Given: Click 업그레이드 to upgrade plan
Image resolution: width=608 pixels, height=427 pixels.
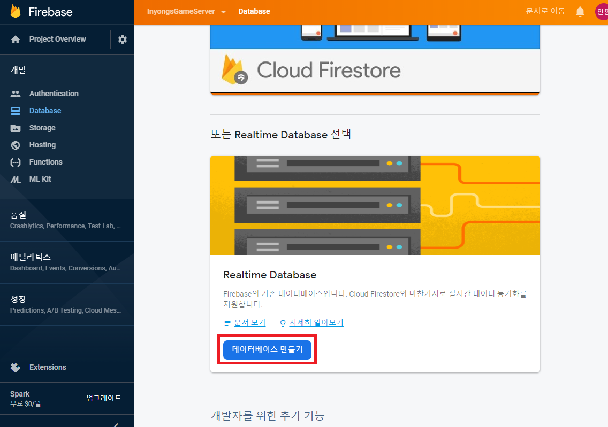Looking at the screenshot, I should (x=104, y=398).
